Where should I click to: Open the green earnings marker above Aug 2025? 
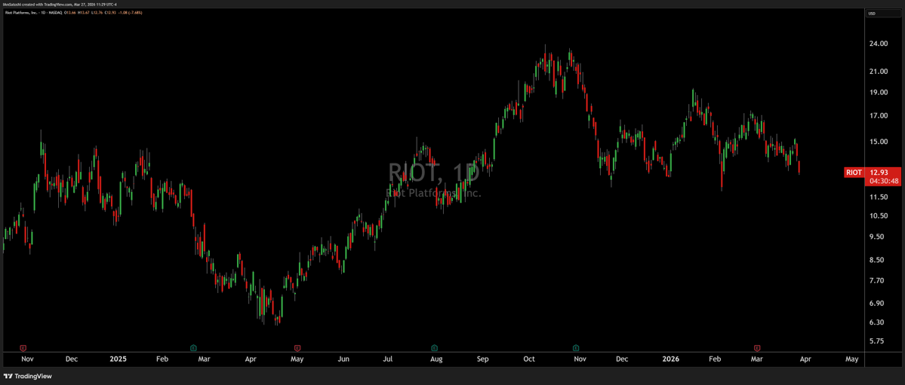coord(433,347)
